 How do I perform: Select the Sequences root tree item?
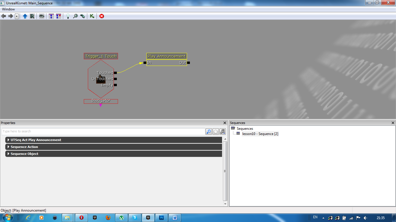(245, 129)
